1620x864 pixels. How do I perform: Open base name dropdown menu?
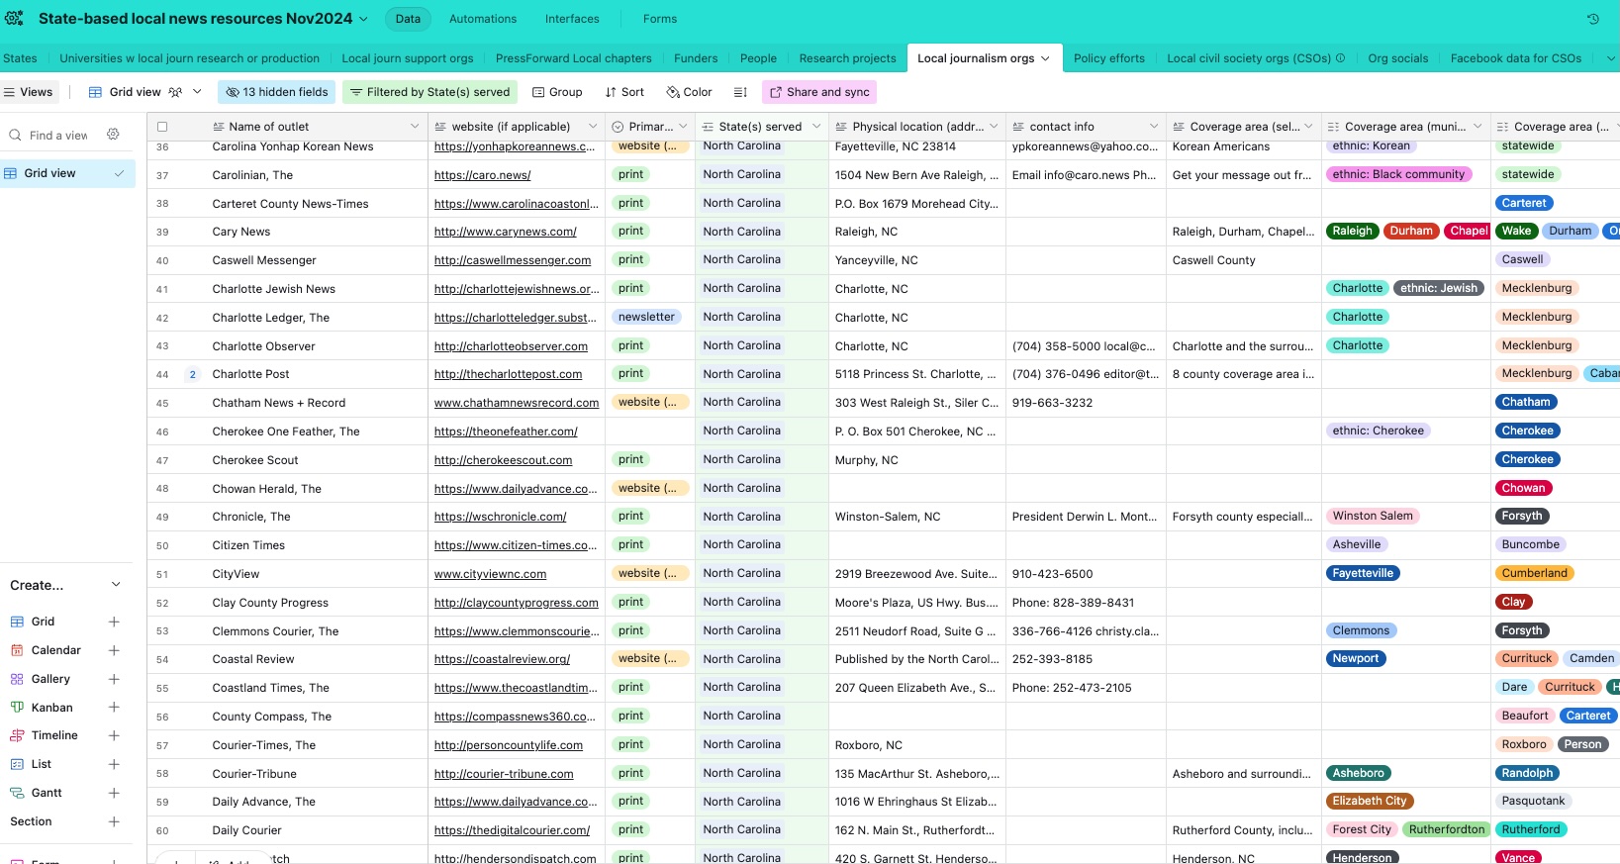(363, 19)
